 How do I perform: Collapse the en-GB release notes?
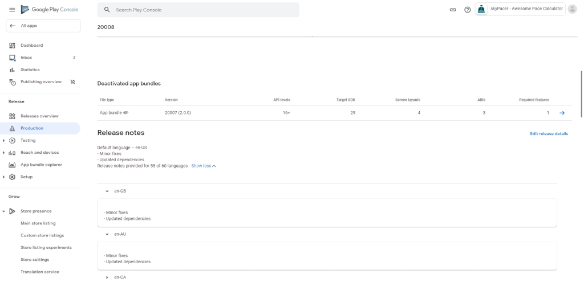coord(107,191)
